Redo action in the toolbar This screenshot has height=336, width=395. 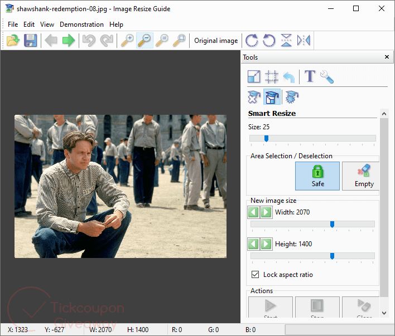tap(107, 40)
